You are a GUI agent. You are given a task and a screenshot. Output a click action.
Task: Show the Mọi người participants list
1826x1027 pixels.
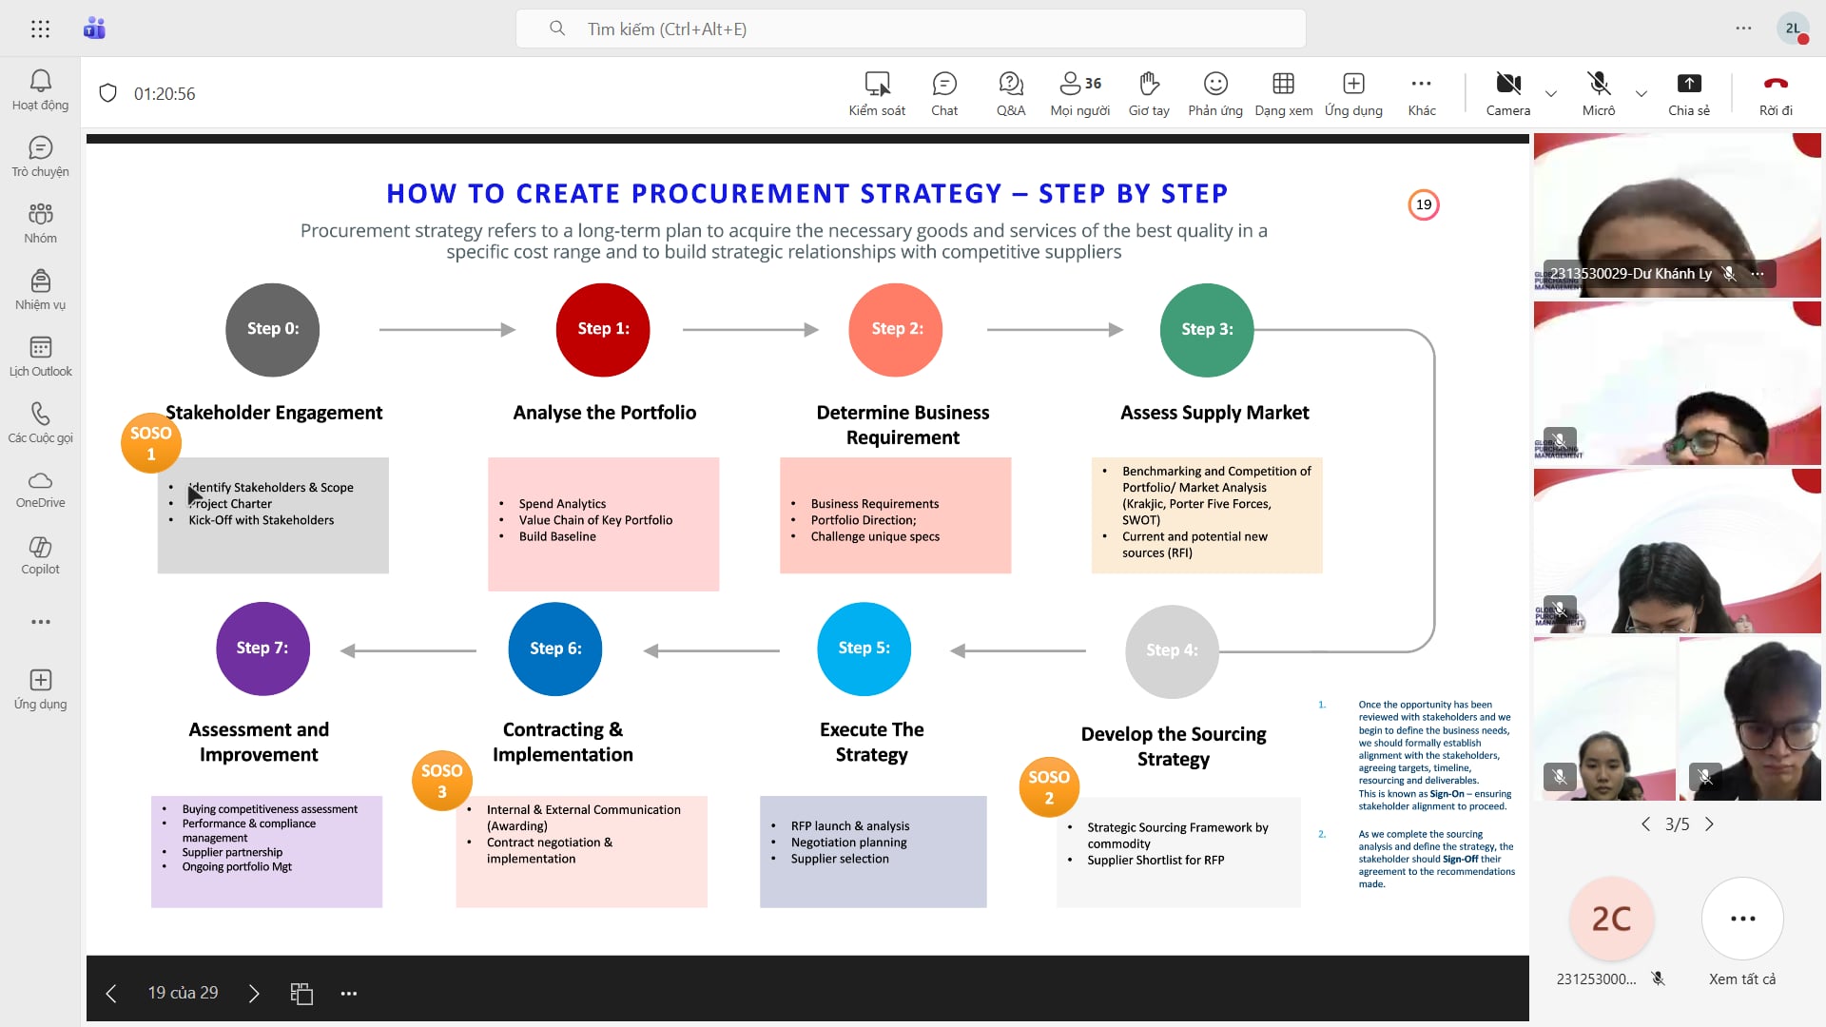tap(1079, 93)
